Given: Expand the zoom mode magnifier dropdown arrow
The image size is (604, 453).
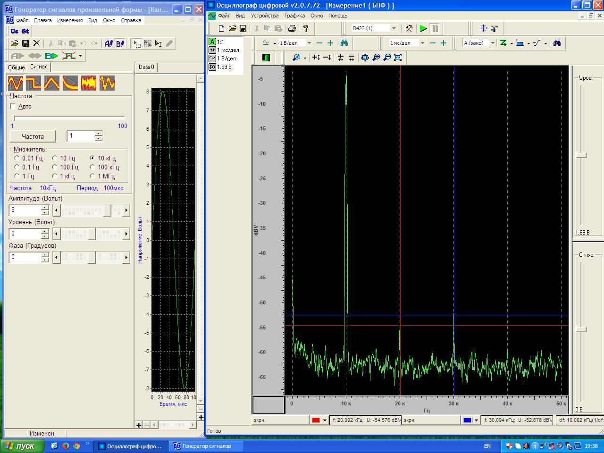Looking at the screenshot, I should 305,58.
